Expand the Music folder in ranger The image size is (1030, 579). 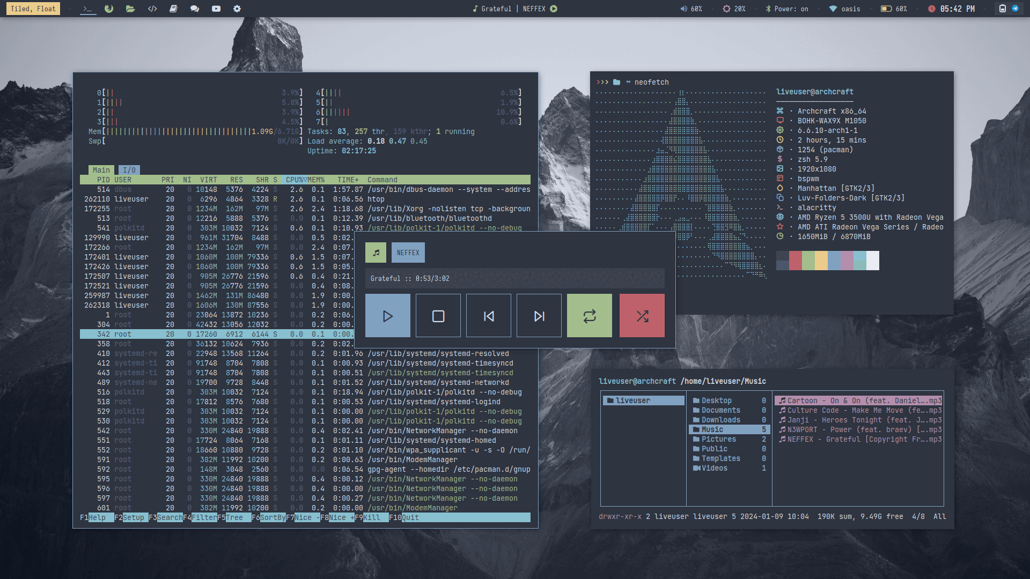[x=712, y=429]
